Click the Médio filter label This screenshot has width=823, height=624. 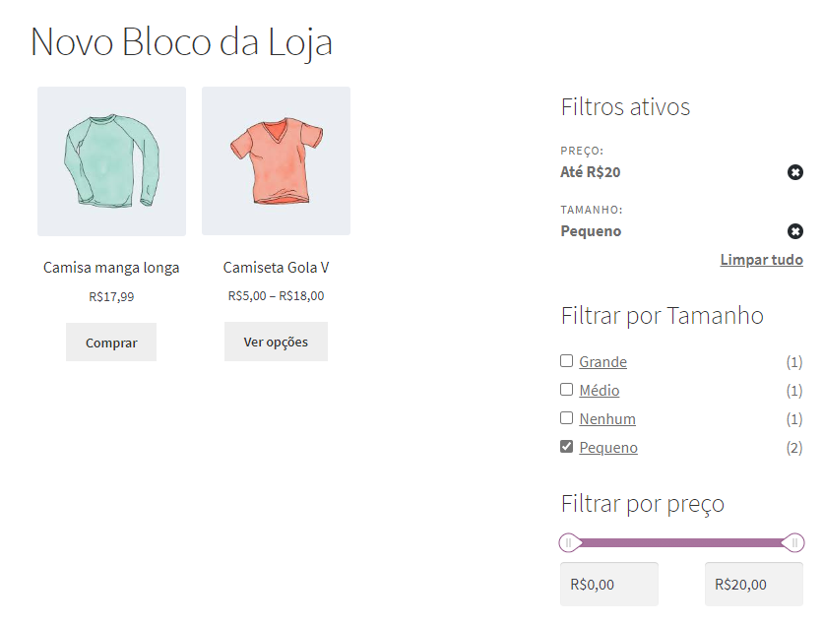(599, 391)
